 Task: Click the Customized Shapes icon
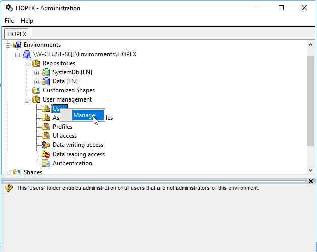36,90
